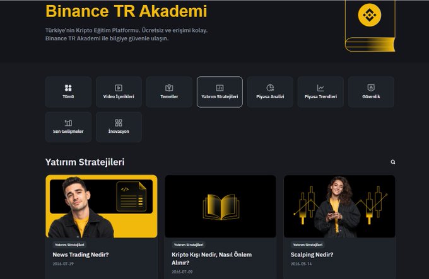This screenshot has width=429, height=279.
Task: Click the date 2026-07-09
Action: (x=182, y=272)
